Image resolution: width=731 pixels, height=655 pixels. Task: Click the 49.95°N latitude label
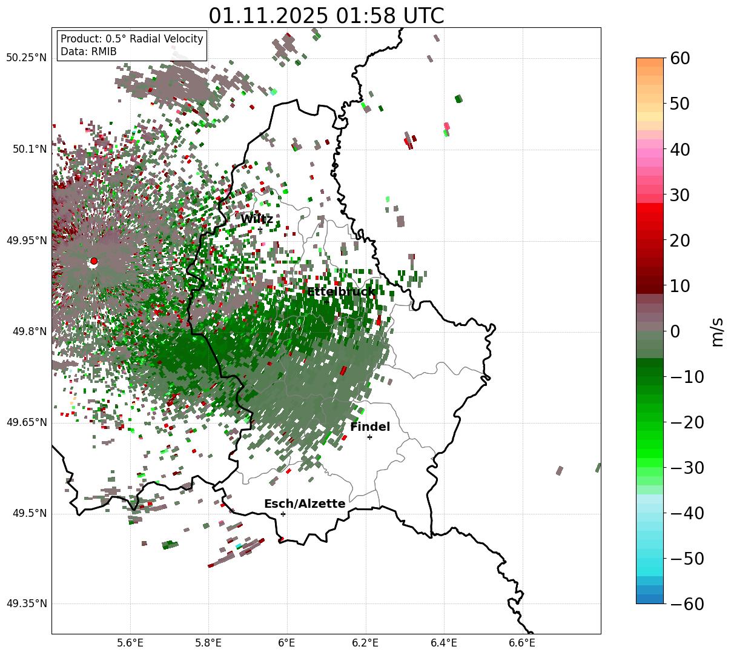26,241
